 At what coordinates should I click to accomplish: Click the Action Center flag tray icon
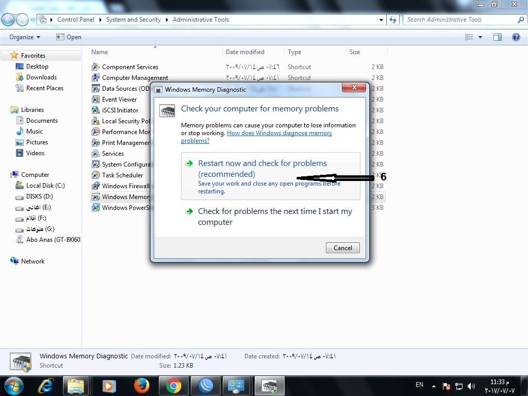coord(447,386)
